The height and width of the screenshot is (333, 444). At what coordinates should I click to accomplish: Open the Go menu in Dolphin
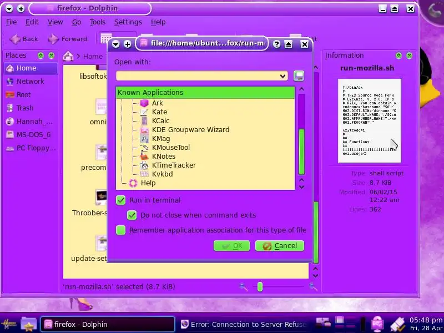(x=77, y=22)
